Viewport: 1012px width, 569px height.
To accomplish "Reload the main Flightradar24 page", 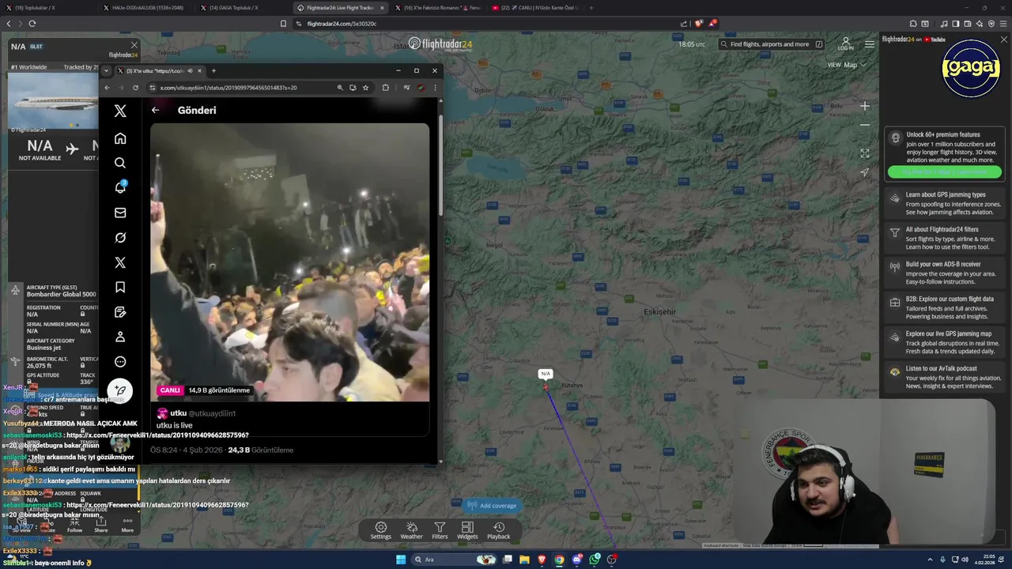I will pyautogui.click(x=32, y=24).
